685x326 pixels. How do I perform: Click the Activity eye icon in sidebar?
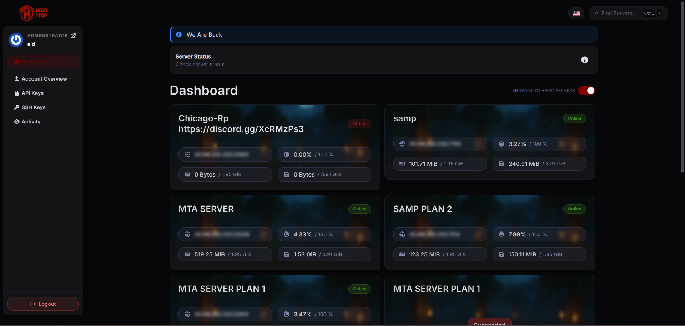pos(16,122)
